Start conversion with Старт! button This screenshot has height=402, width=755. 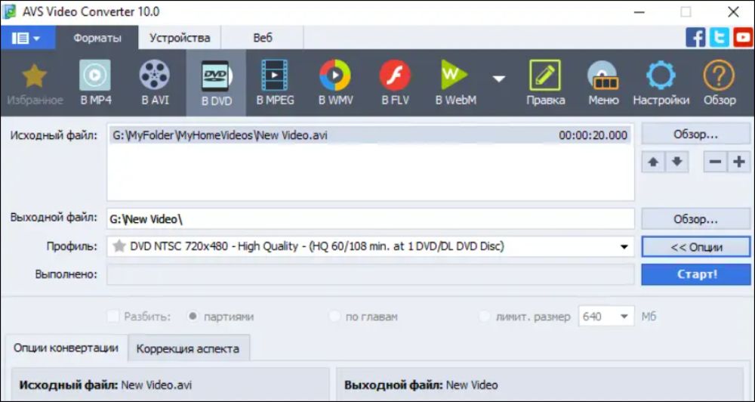coord(696,275)
